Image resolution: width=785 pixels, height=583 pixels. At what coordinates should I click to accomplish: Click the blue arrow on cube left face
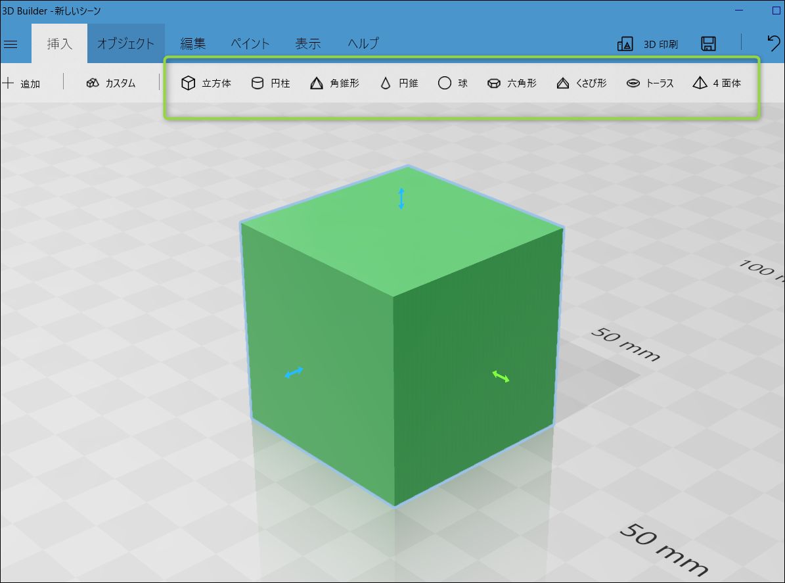pos(294,372)
